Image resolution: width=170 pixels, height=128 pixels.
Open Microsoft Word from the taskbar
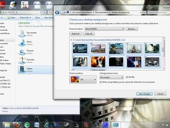(x=37, y=125)
